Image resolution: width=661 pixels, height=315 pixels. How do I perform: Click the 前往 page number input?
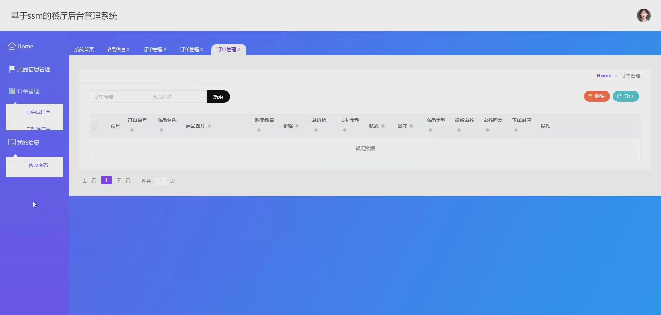pyautogui.click(x=161, y=181)
